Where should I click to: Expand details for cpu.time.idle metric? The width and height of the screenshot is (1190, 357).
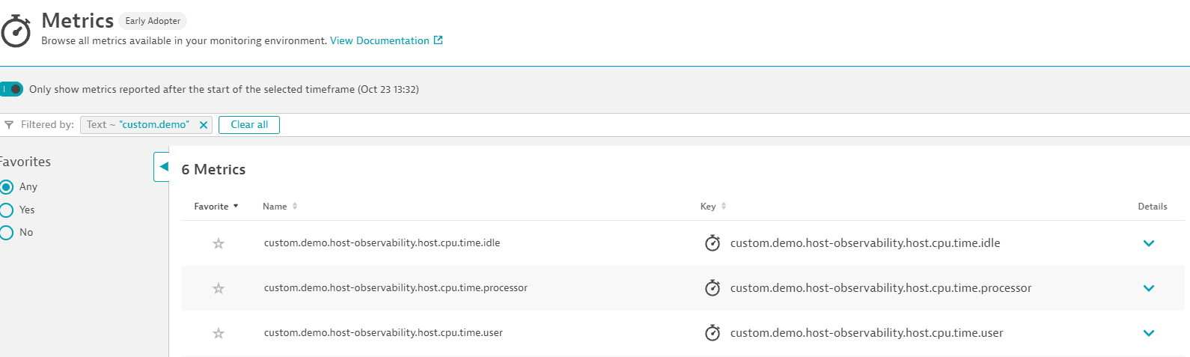pos(1149,243)
